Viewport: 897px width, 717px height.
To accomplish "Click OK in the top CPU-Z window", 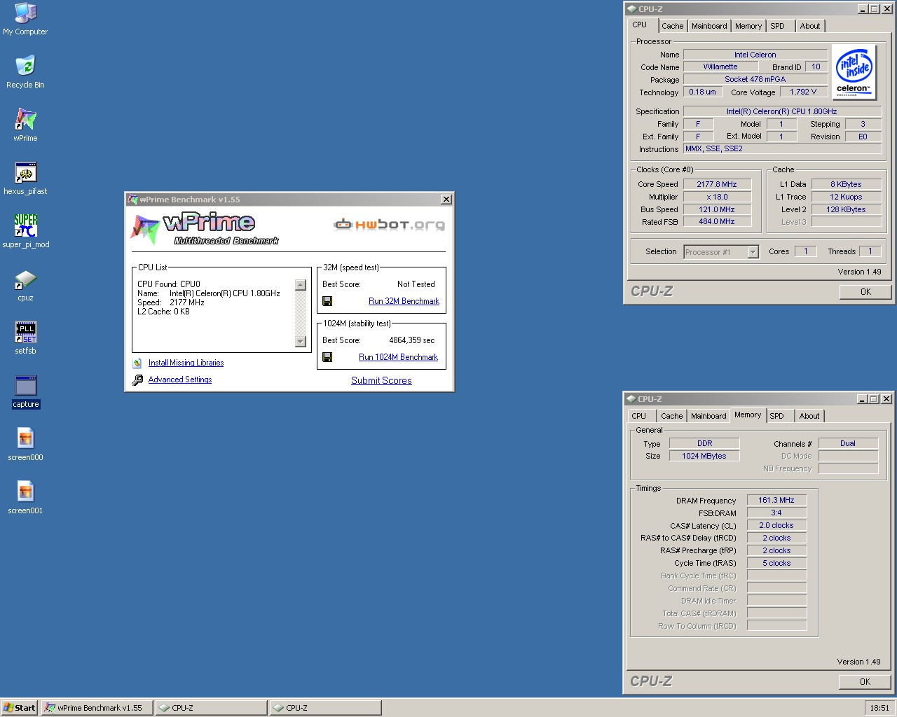I will click(865, 292).
